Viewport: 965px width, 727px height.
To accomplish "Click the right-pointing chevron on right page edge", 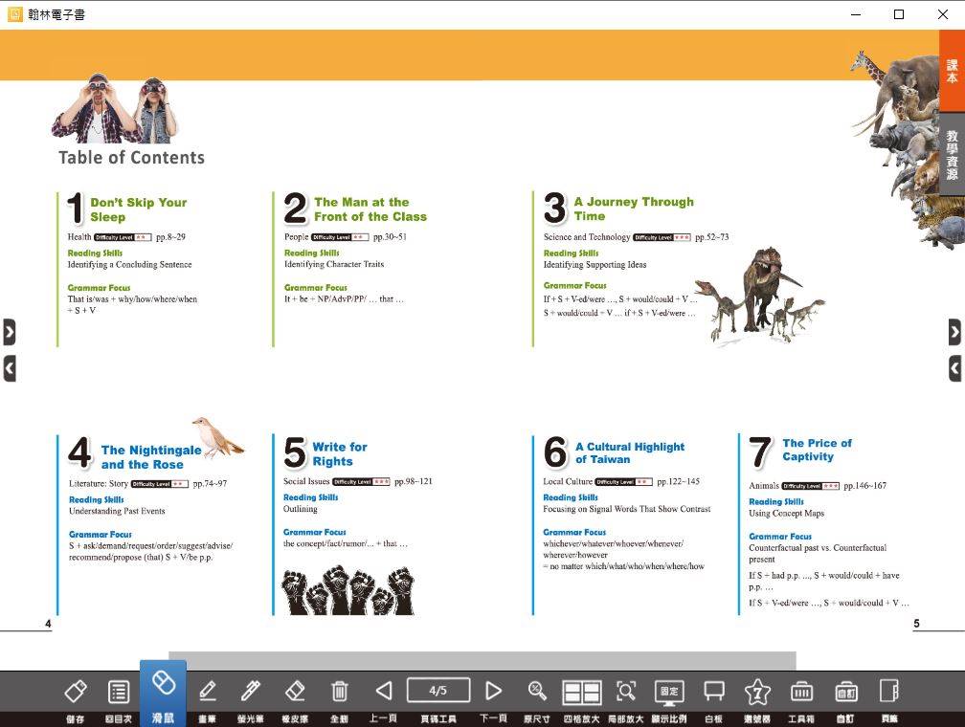I will (x=954, y=332).
